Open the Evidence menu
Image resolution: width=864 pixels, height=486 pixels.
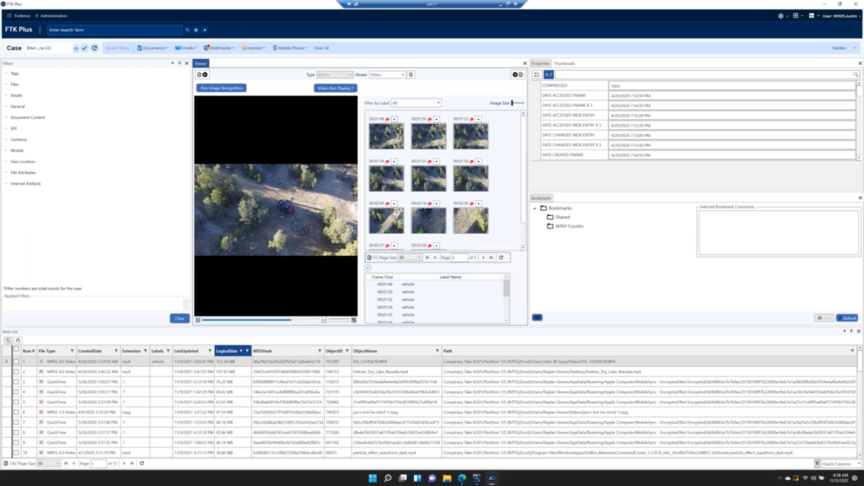(19, 16)
